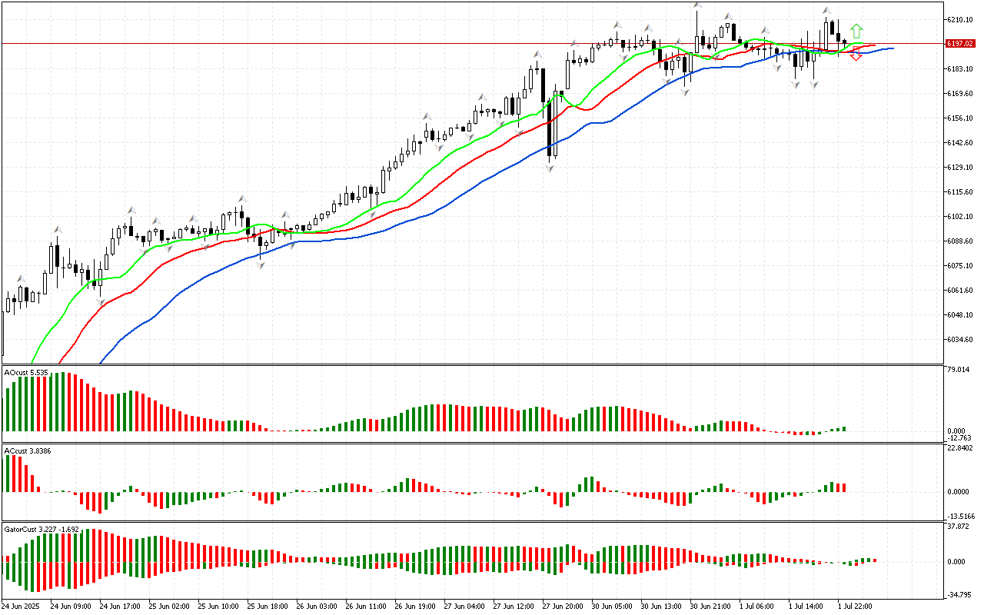The image size is (984, 615).
Task: Click the red down arrow sell signal
Action: (856, 54)
